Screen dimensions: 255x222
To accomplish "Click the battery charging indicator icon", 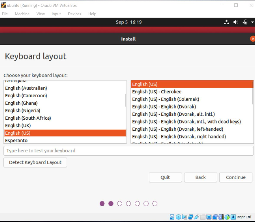I will coord(245,22).
